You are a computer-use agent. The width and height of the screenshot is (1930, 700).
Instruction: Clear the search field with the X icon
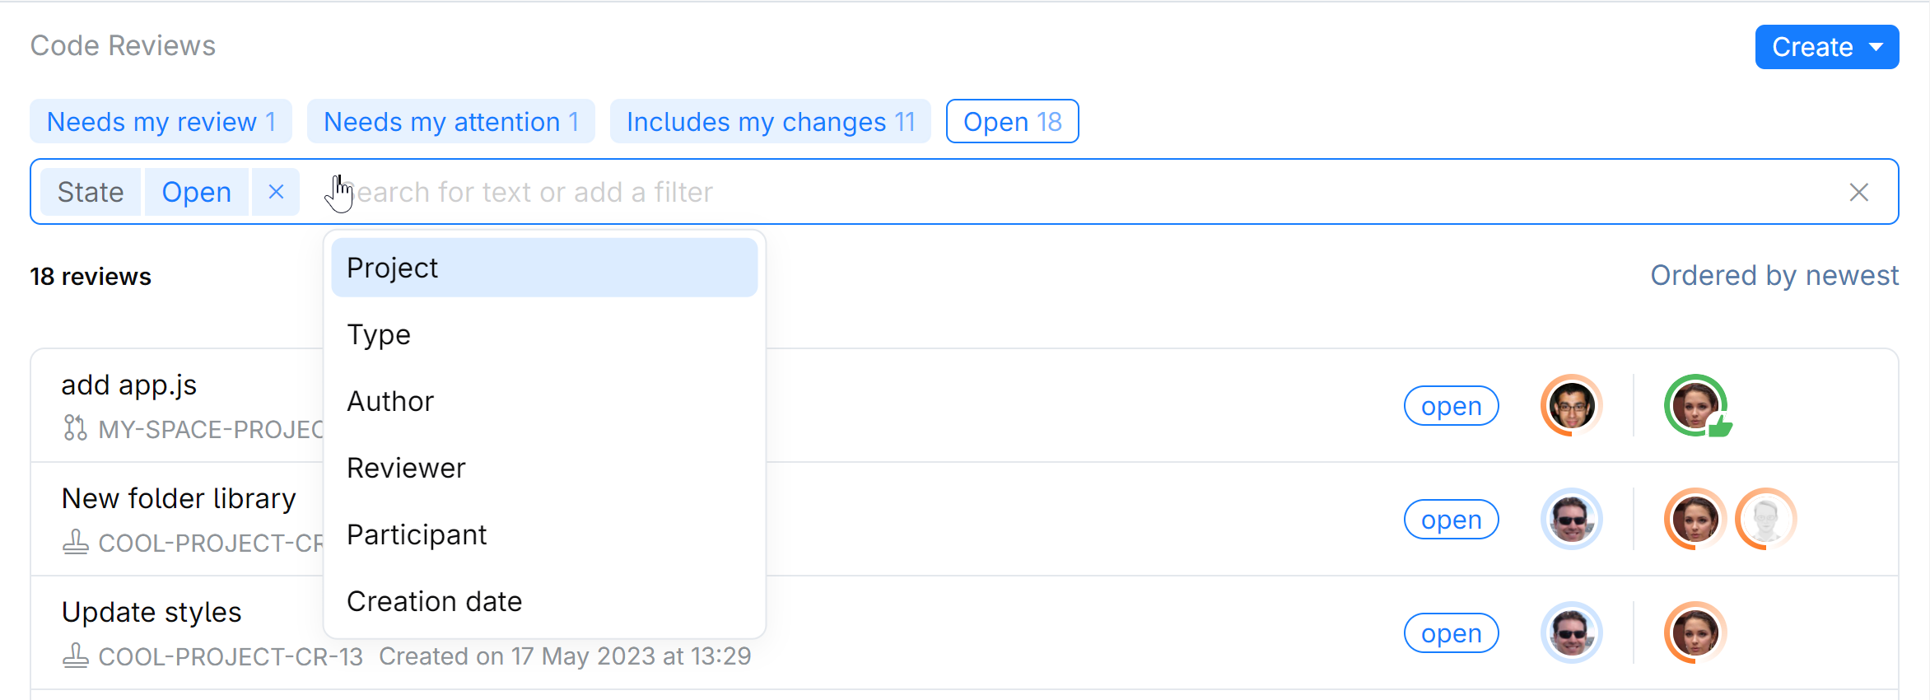[x=1859, y=191]
